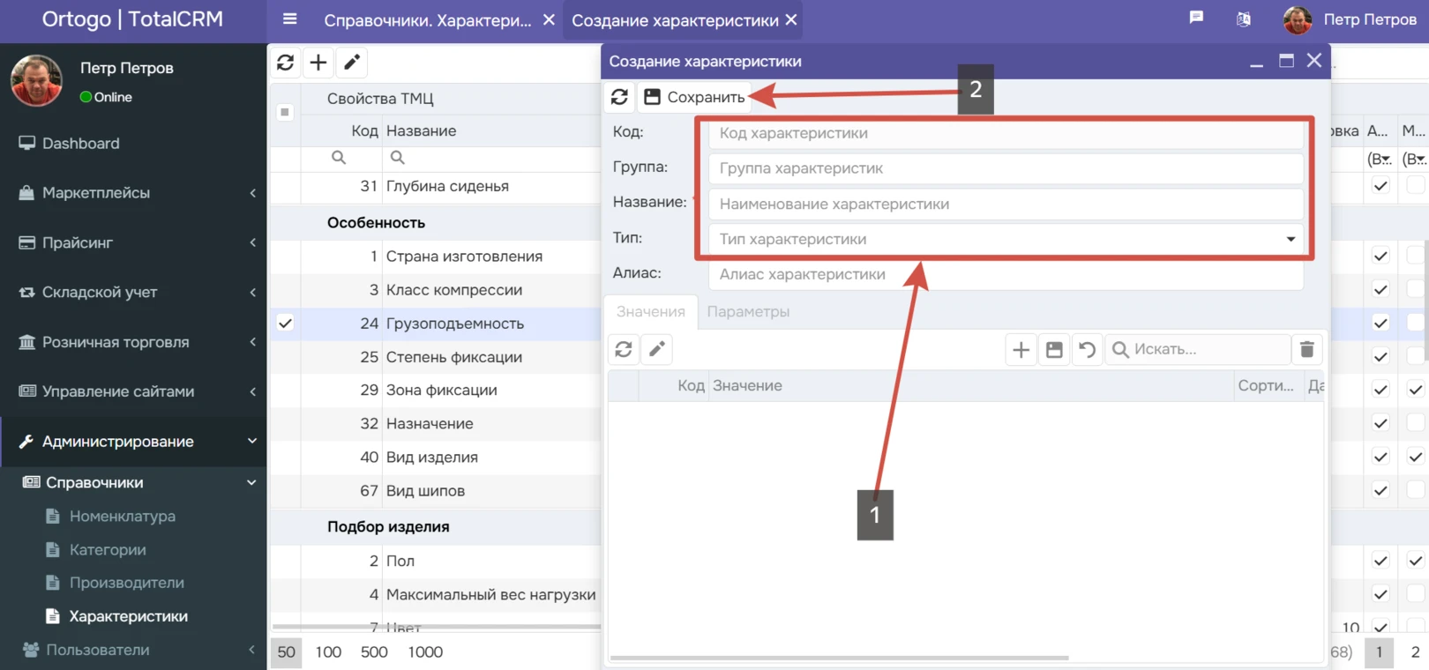Delete value with trash can icon

coord(1307,350)
